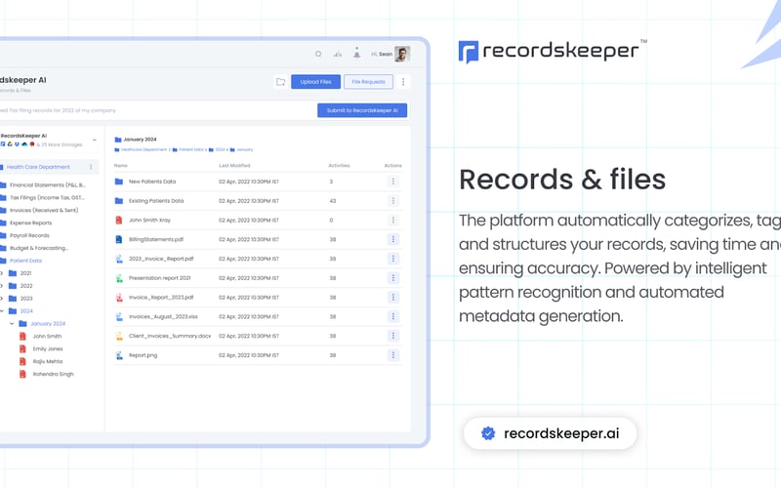Open actions menu for Report.png
The image size is (781, 488).
pos(393,355)
